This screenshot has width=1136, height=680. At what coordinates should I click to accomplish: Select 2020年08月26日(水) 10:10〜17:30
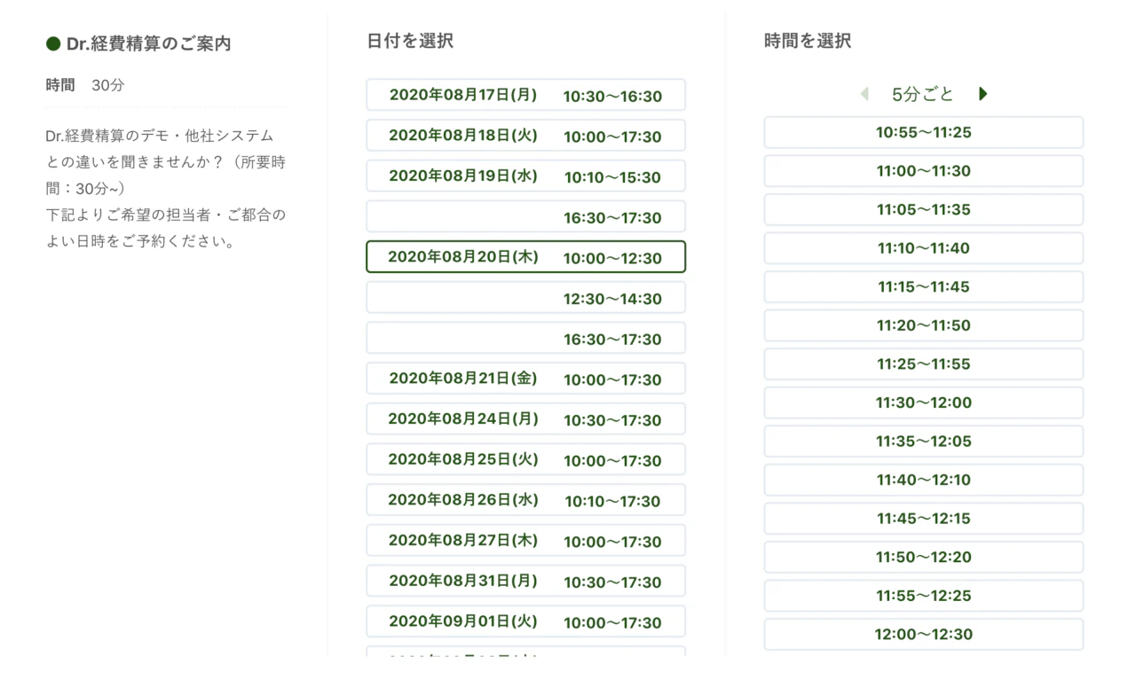[x=525, y=501]
